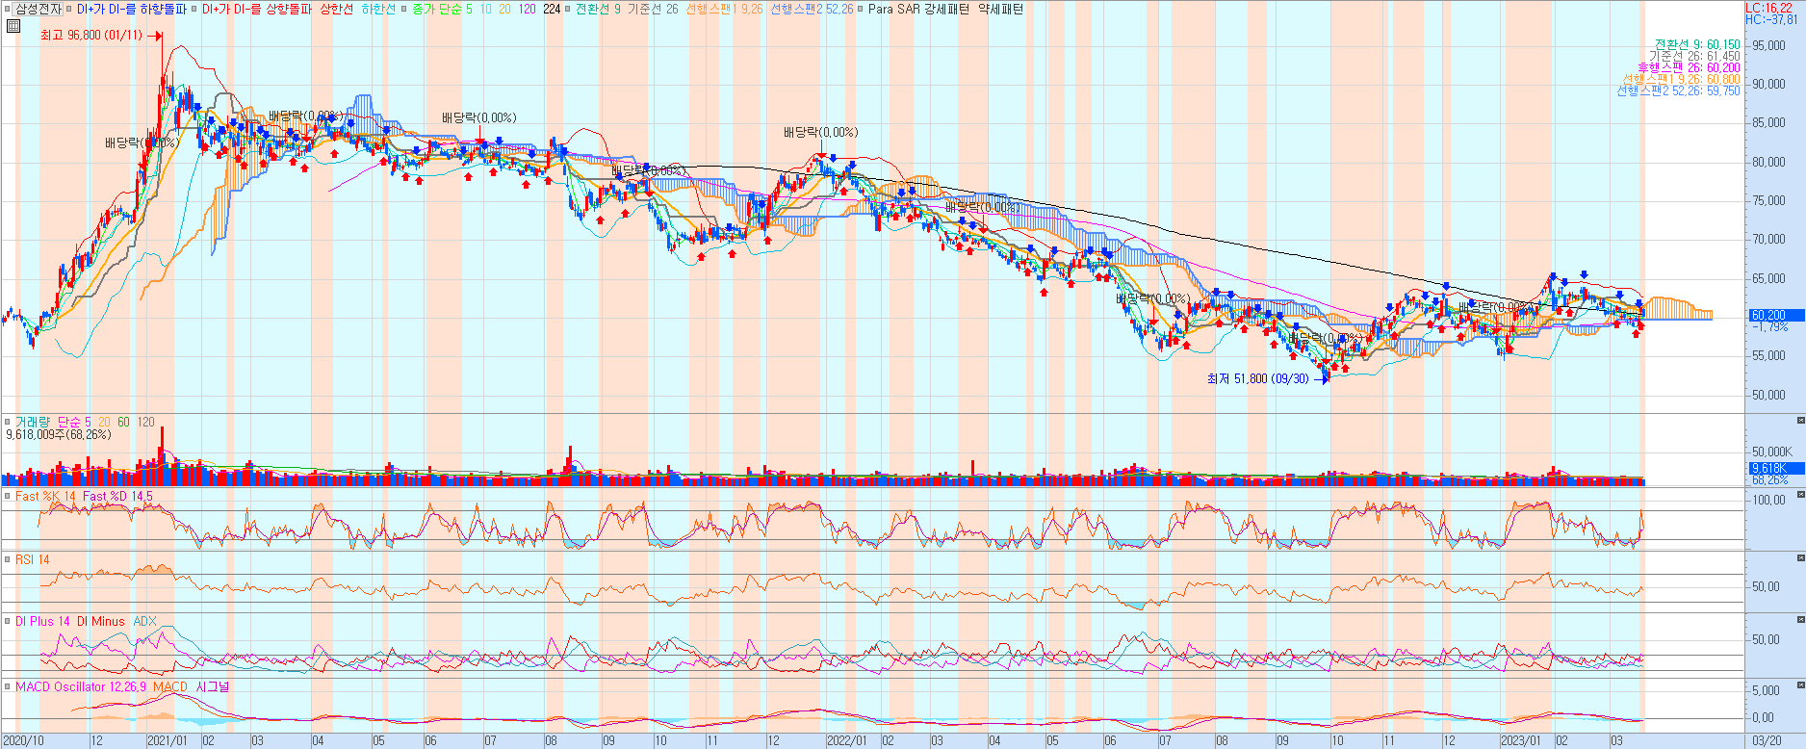Close the RSI panel corner button
Screen dimensions: 1806x749
(1800, 558)
